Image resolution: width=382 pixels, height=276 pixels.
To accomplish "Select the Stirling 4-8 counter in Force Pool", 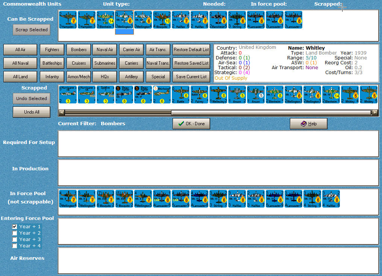I will 312,199.
